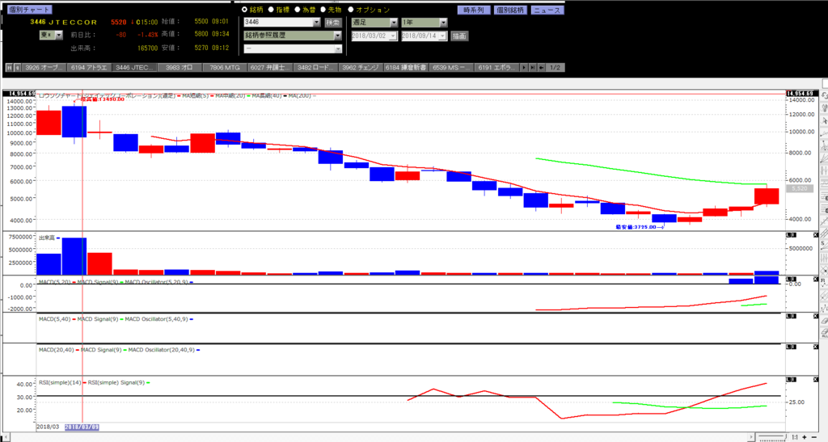This screenshot has width=828, height=442.
Task: Switch to tab 3983 オロ
Action: (180, 68)
